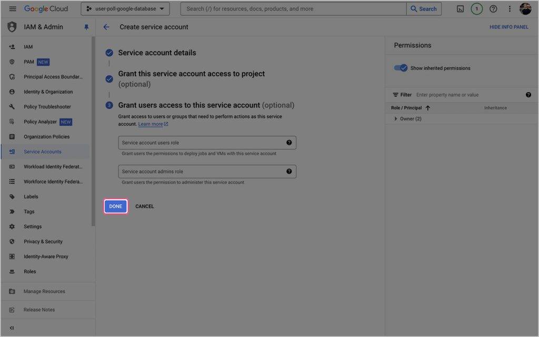This screenshot has width=539, height=337.
Task: Reopen the Service account details step
Action: (x=157, y=53)
